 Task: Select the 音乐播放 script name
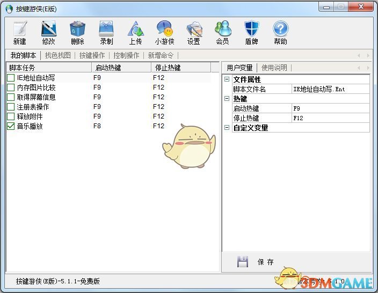(x=30, y=126)
